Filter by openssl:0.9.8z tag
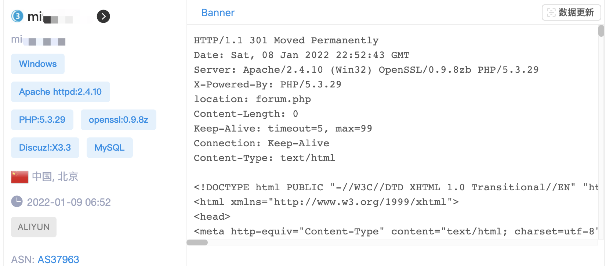613x266 pixels. coord(119,120)
